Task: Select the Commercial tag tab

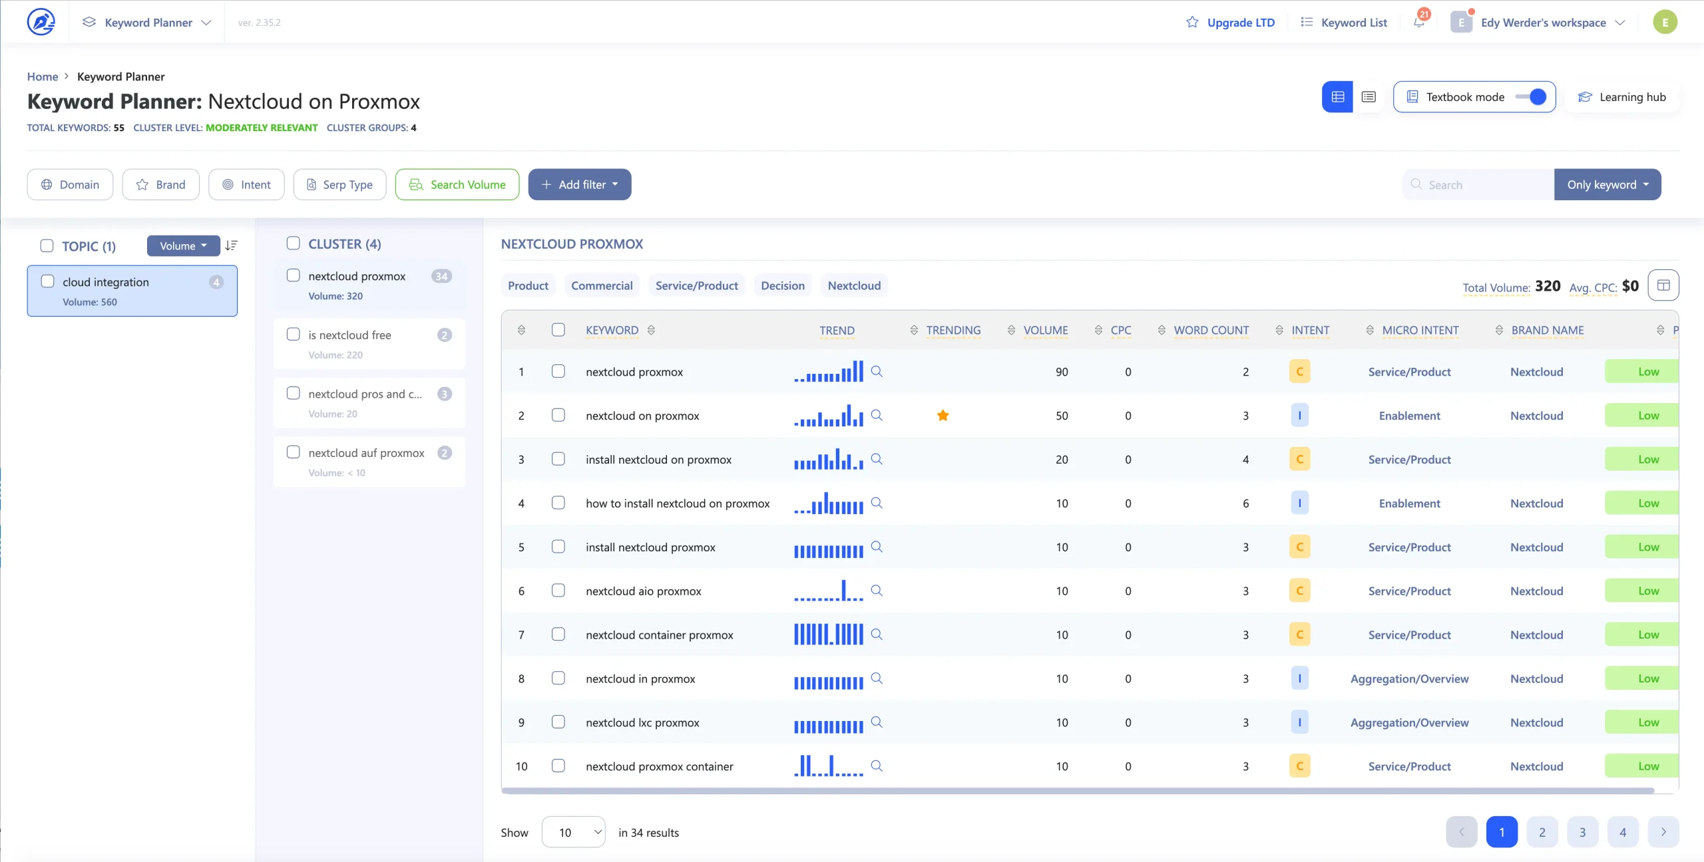Action: [x=602, y=285]
